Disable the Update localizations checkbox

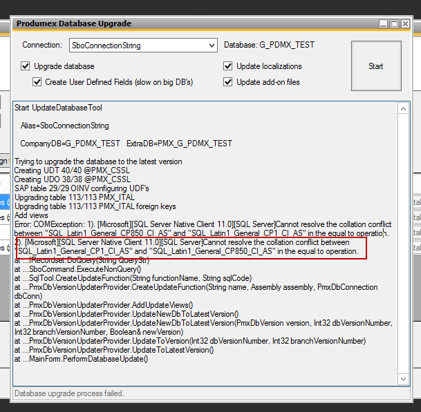click(228, 66)
